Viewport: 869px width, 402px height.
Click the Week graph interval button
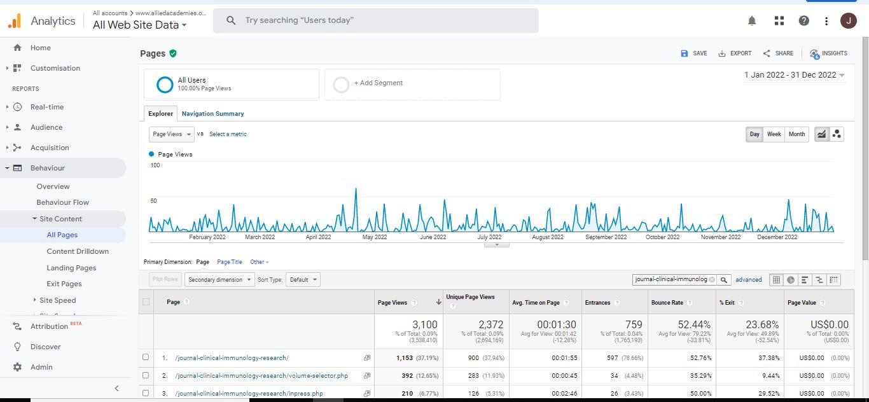(774, 134)
